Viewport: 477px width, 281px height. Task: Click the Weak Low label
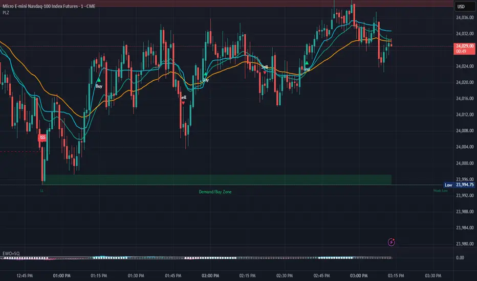pyautogui.click(x=440, y=191)
